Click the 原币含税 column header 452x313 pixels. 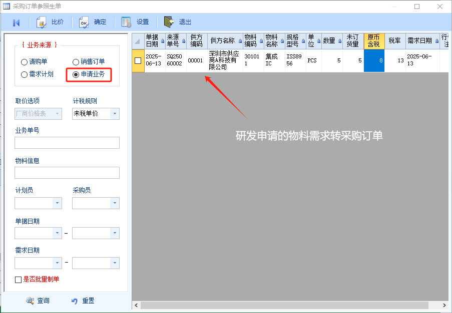point(373,41)
